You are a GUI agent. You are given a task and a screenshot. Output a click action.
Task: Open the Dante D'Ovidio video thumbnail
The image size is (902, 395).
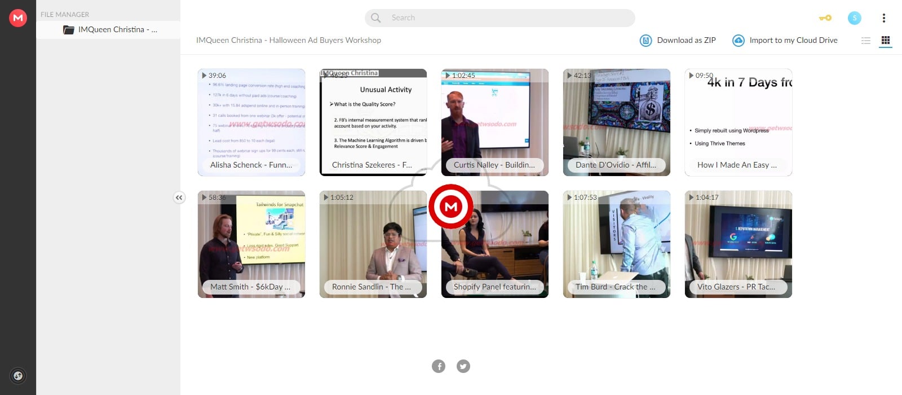pyautogui.click(x=617, y=122)
